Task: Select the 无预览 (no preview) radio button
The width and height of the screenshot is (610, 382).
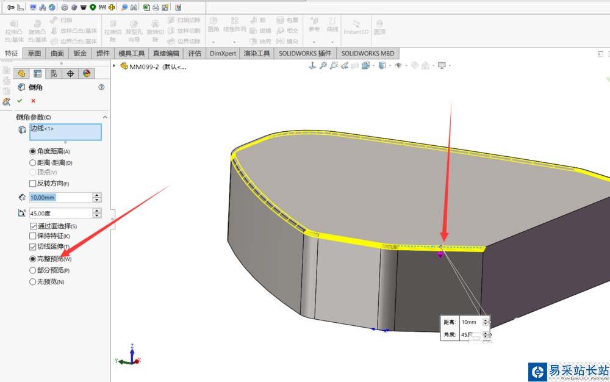Action: (33, 282)
